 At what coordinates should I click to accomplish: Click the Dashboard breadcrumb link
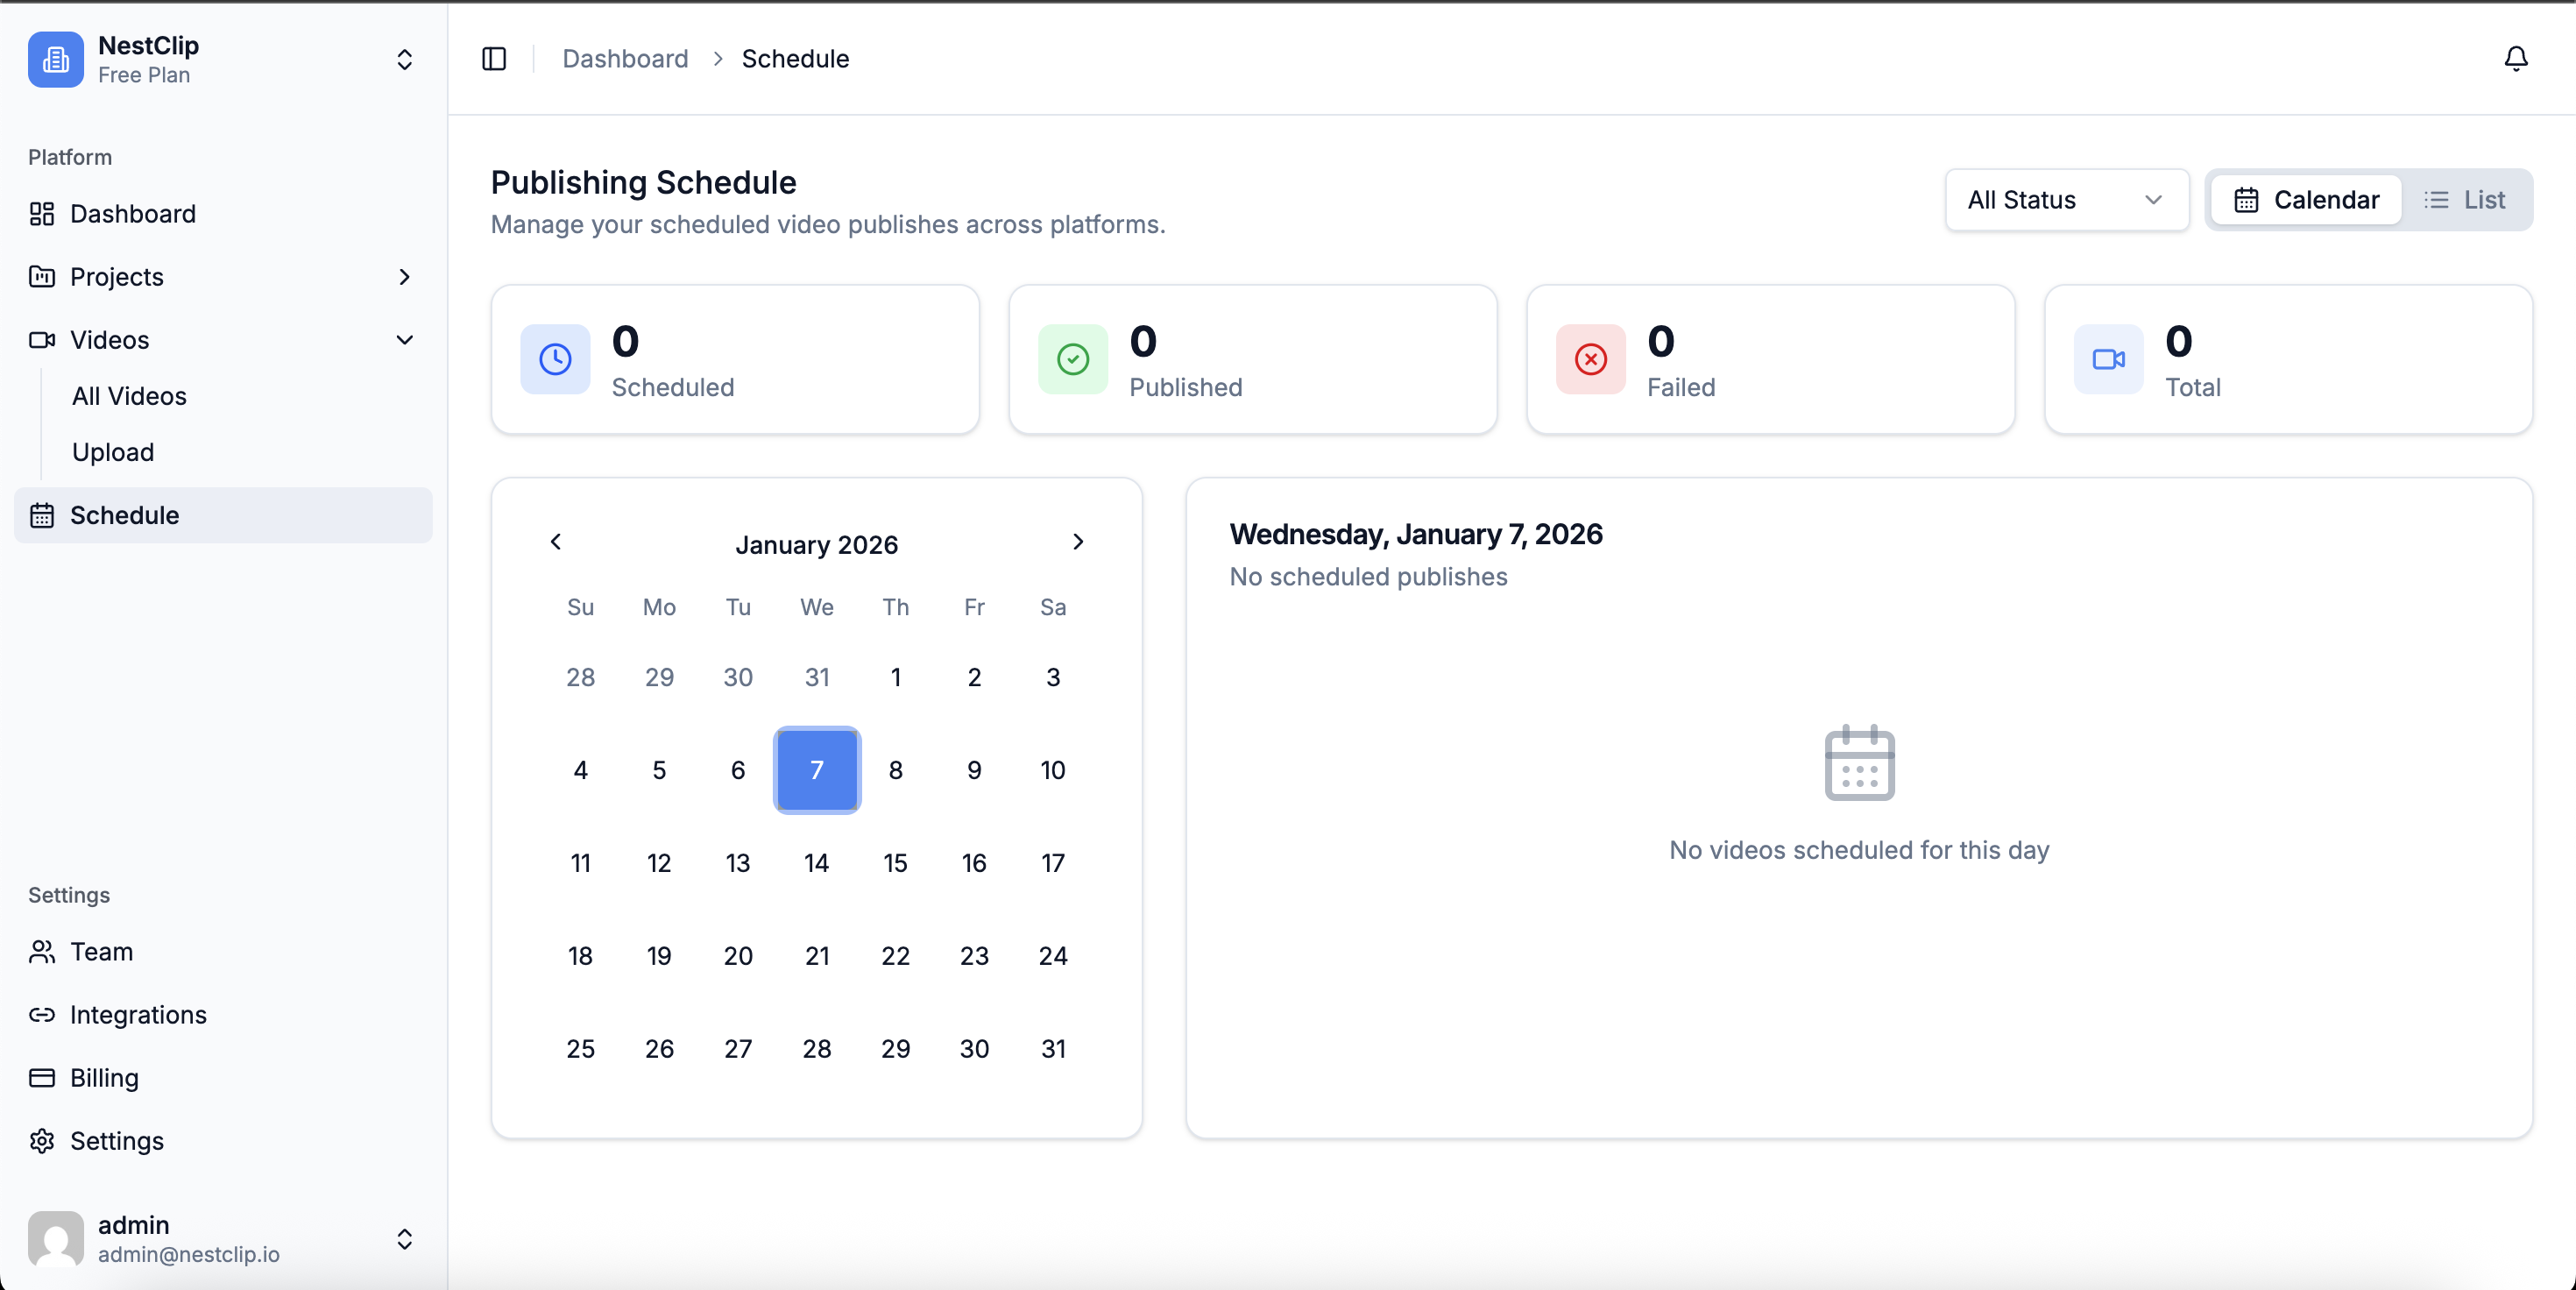[x=625, y=59]
